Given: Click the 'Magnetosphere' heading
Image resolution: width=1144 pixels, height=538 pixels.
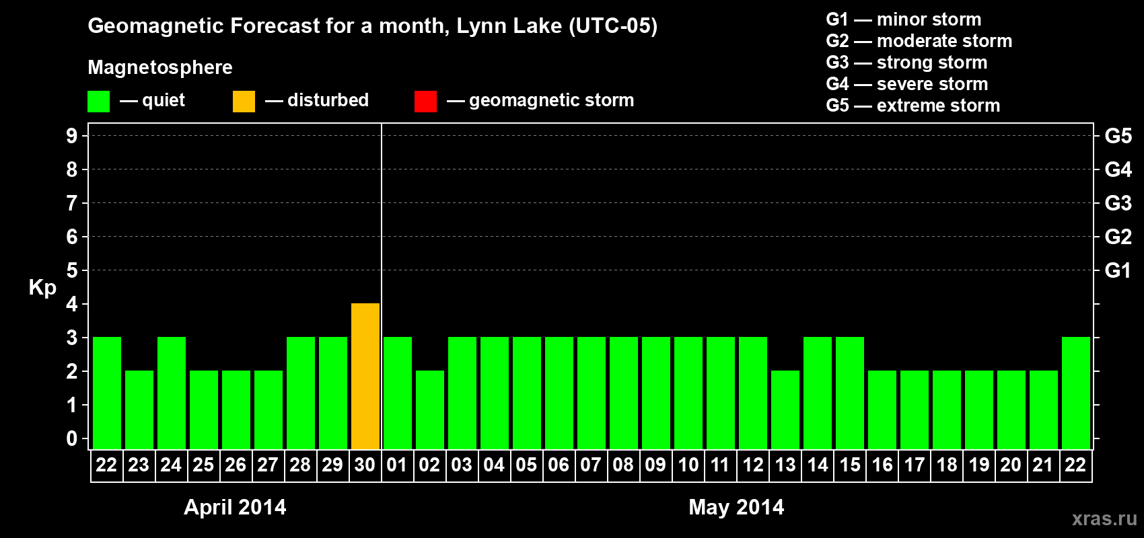Looking at the screenshot, I should (160, 67).
